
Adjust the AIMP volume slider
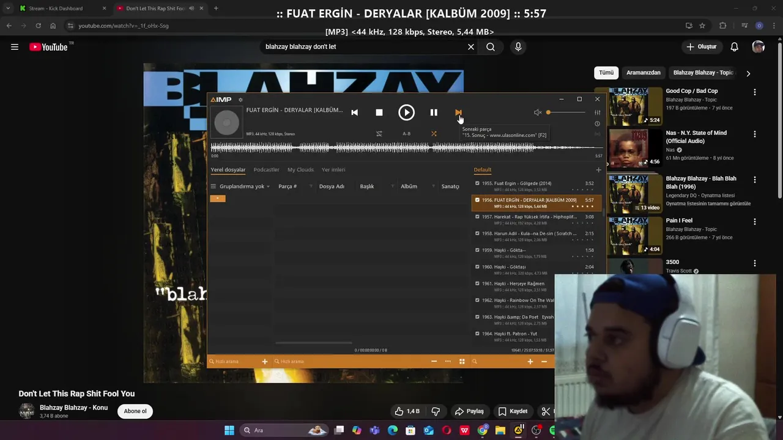[566, 112]
